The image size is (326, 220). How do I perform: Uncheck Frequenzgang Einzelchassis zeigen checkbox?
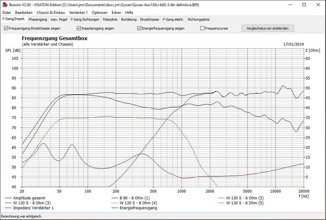pos(6,28)
